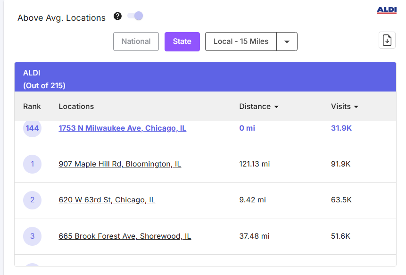Click the rank 3 badge

click(x=33, y=236)
